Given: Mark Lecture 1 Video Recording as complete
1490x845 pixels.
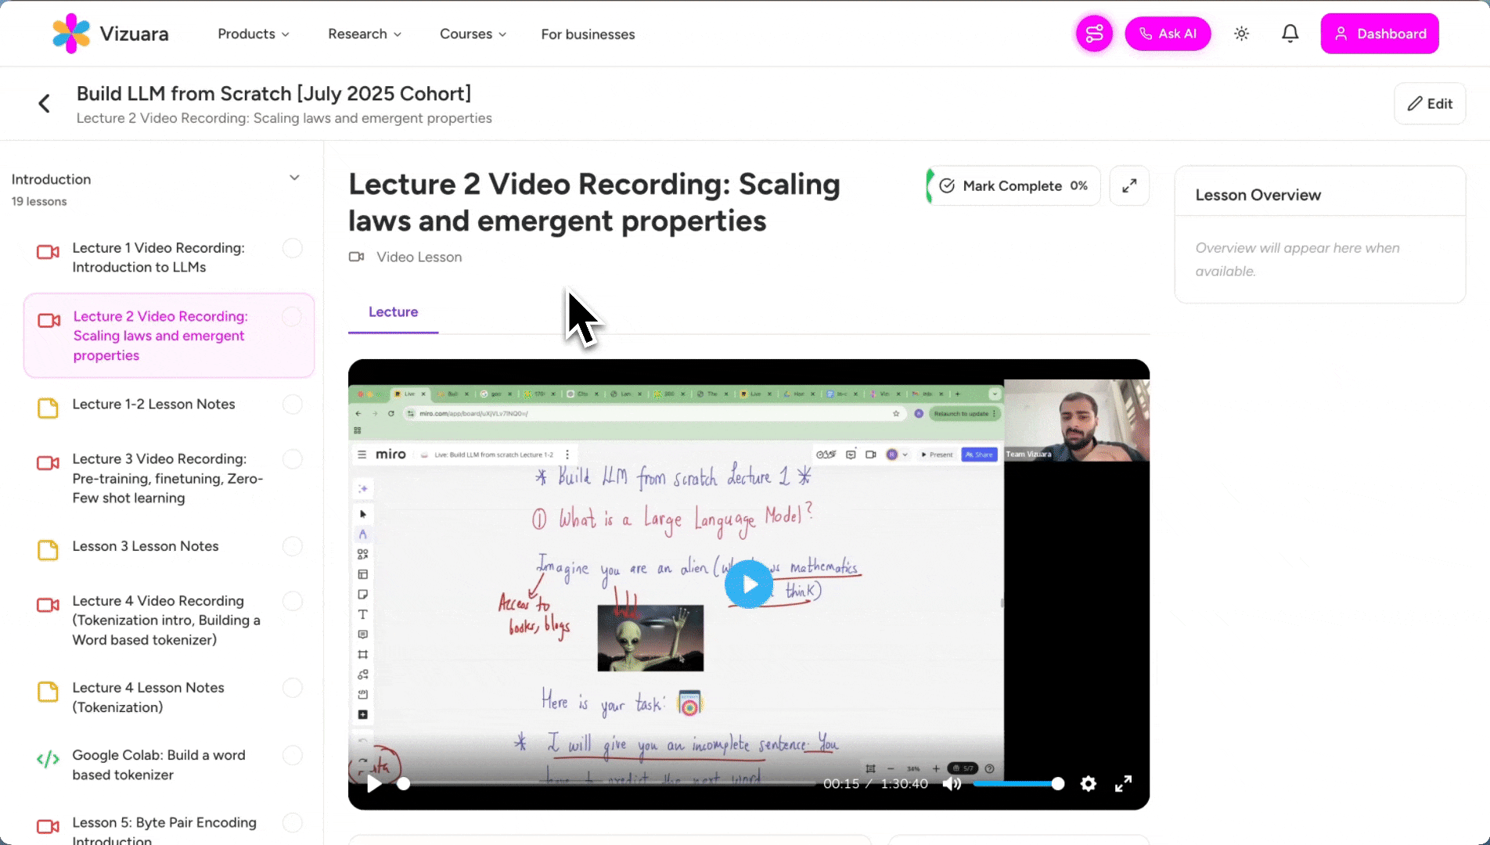Looking at the screenshot, I should tap(292, 248).
